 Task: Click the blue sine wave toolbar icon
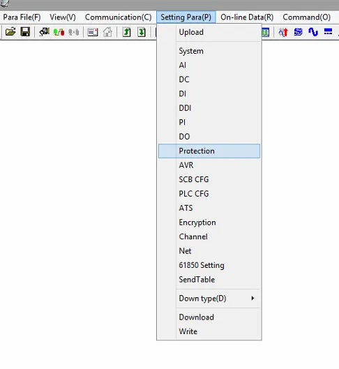point(313,32)
